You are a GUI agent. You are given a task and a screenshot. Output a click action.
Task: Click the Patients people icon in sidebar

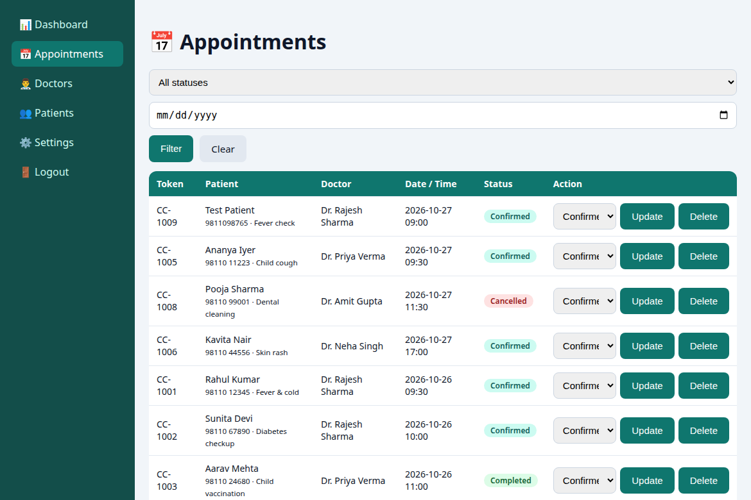26,113
